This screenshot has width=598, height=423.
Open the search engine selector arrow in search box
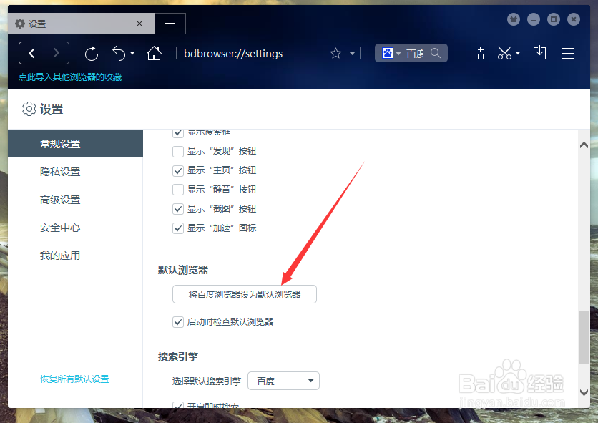point(398,54)
